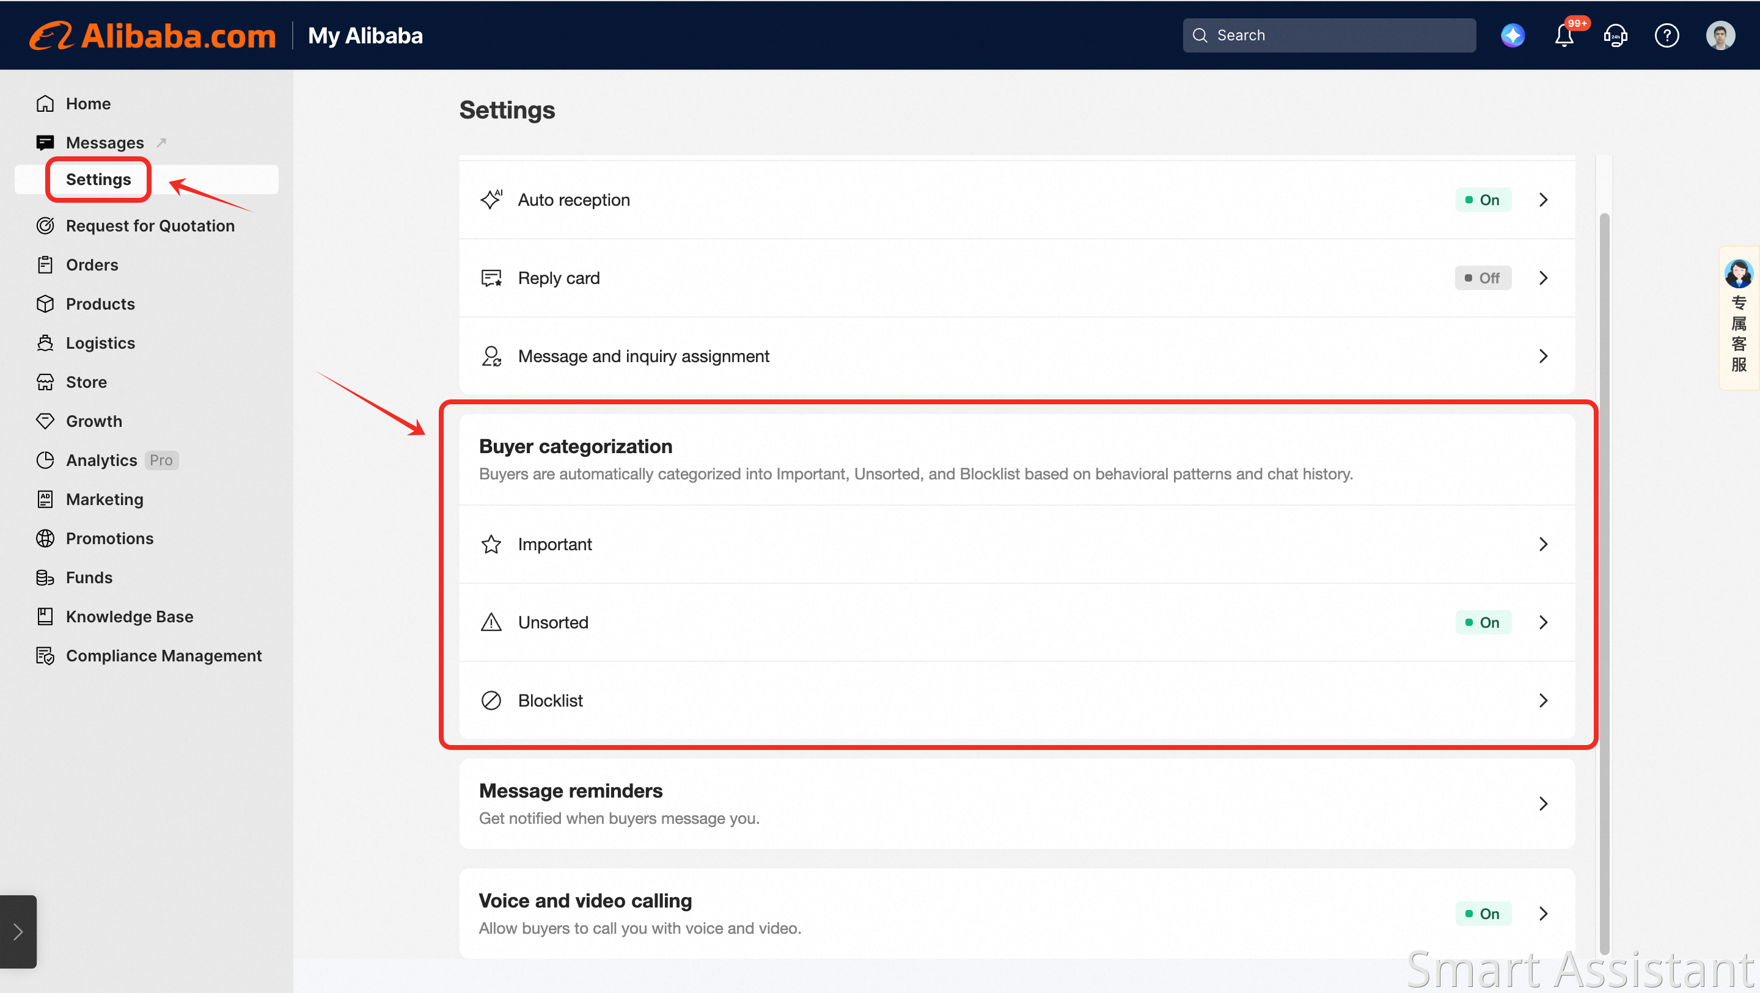Click the Store shopfront icon
Viewport: 1760px width, 993px height.
[45, 382]
